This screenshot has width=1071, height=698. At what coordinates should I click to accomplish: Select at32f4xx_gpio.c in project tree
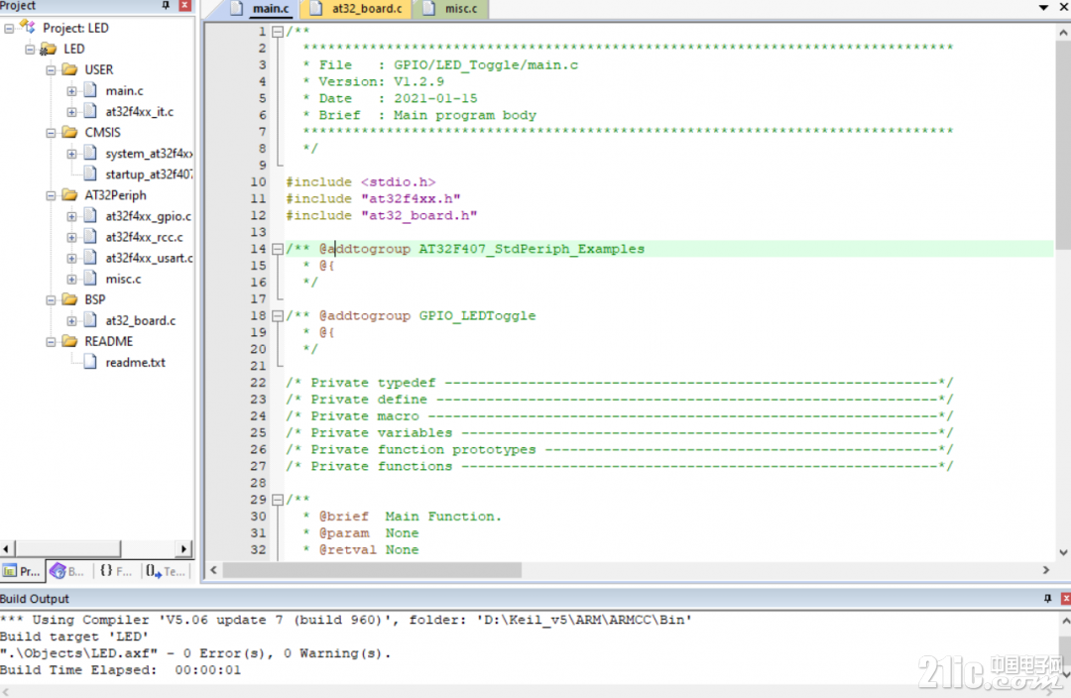[148, 216]
